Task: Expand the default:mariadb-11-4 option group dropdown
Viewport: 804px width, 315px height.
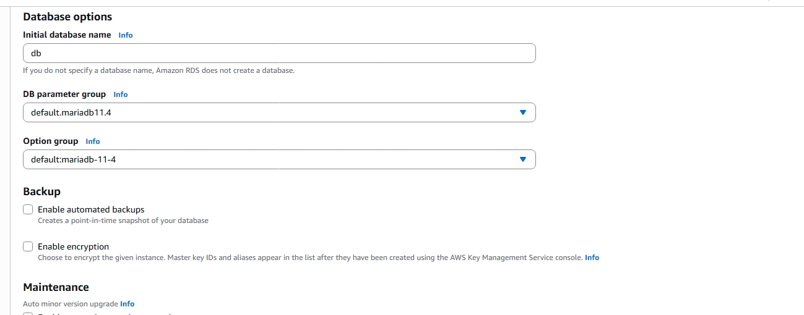Action: [279, 159]
